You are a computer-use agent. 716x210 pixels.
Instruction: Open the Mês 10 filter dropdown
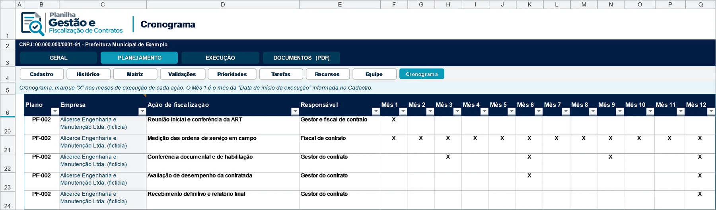tap(650, 112)
